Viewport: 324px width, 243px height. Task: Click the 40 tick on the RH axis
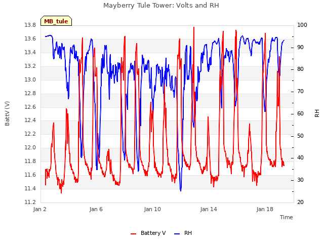(x=300, y=157)
